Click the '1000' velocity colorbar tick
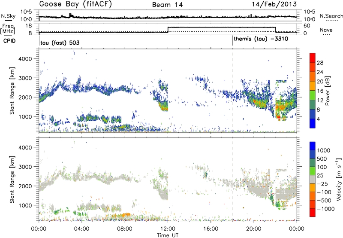 pos(324,150)
